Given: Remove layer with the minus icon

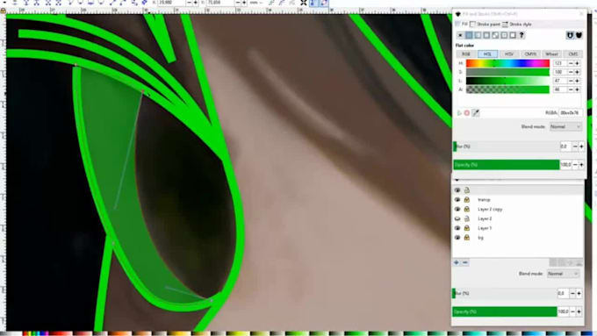Looking at the screenshot, I should coord(465,262).
